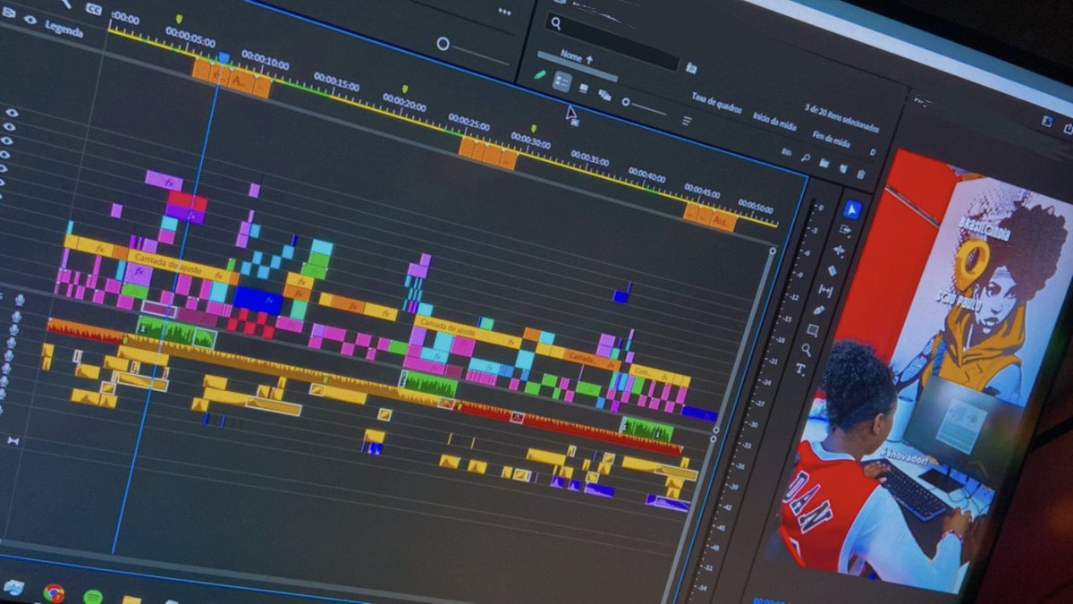This screenshot has width=1073, height=604.
Task: Click the 00:00:15:00 mark on time ruler
Action: [x=336, y=83]
